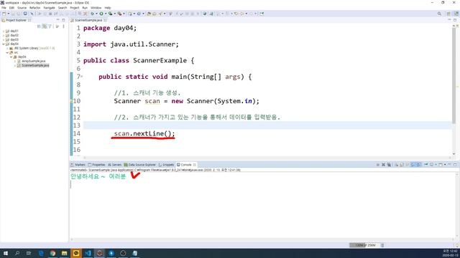Expand the day01 project

point(4,31)
